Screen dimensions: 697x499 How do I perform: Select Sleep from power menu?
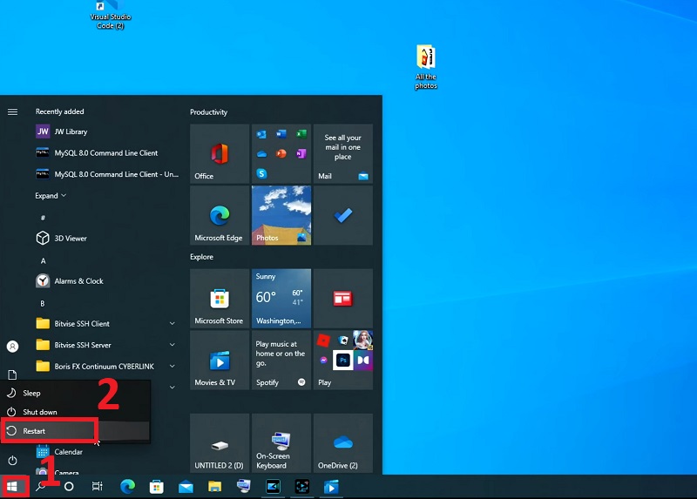coord(76,393)
